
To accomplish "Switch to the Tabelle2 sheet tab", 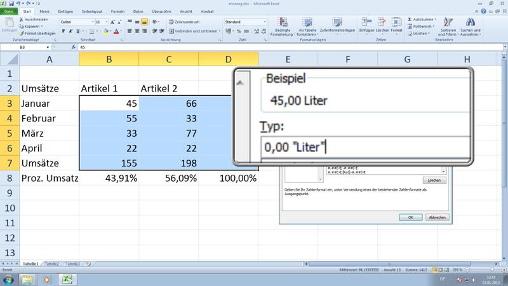I will pyautogui.click(x=51, y=263).
